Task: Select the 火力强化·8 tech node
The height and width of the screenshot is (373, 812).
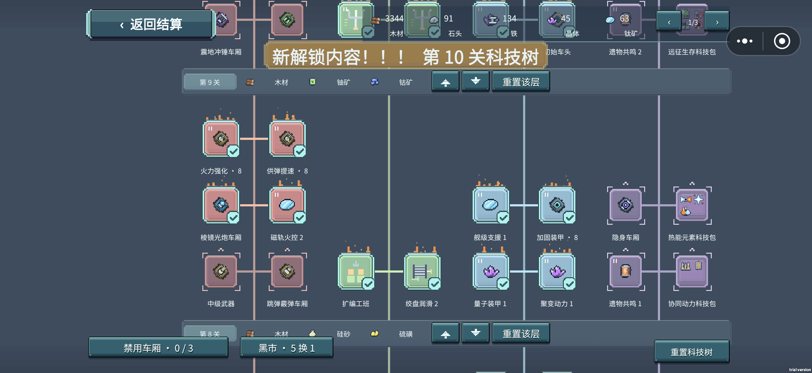Action: pos(221,139)
